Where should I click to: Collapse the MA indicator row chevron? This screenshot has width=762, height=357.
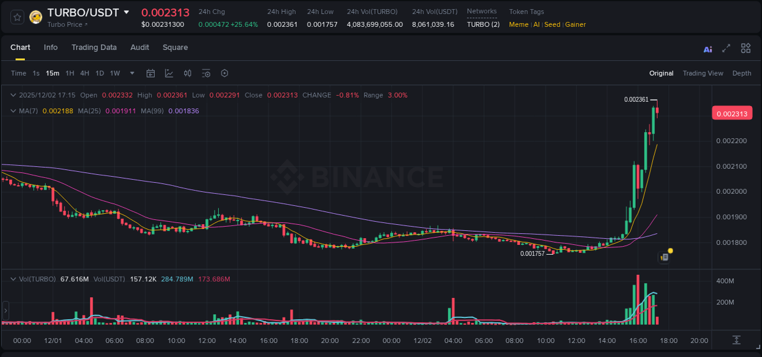click(13, 111)
